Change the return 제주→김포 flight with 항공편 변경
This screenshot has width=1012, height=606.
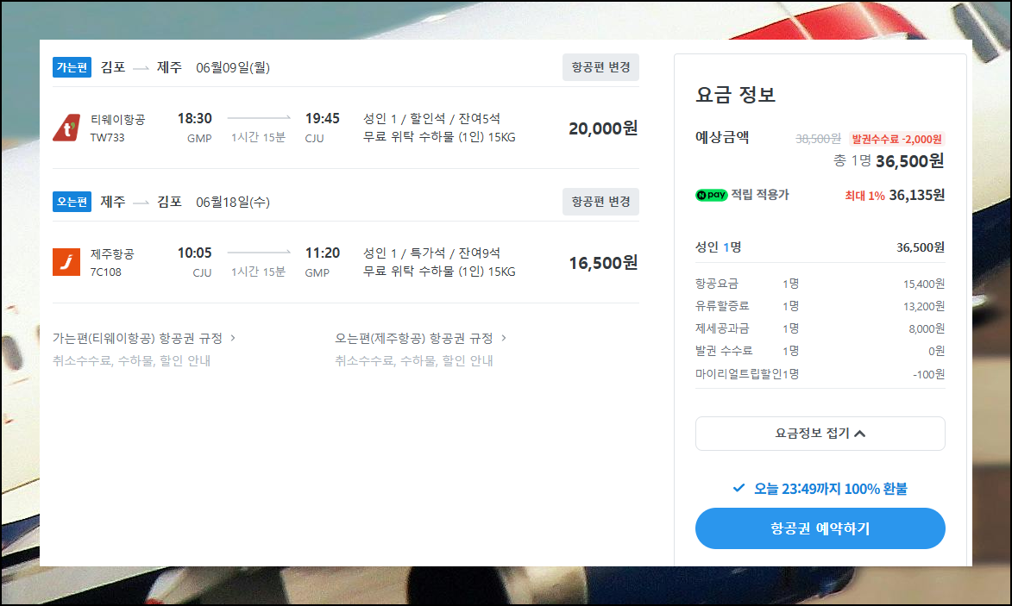tap(600, 202)
